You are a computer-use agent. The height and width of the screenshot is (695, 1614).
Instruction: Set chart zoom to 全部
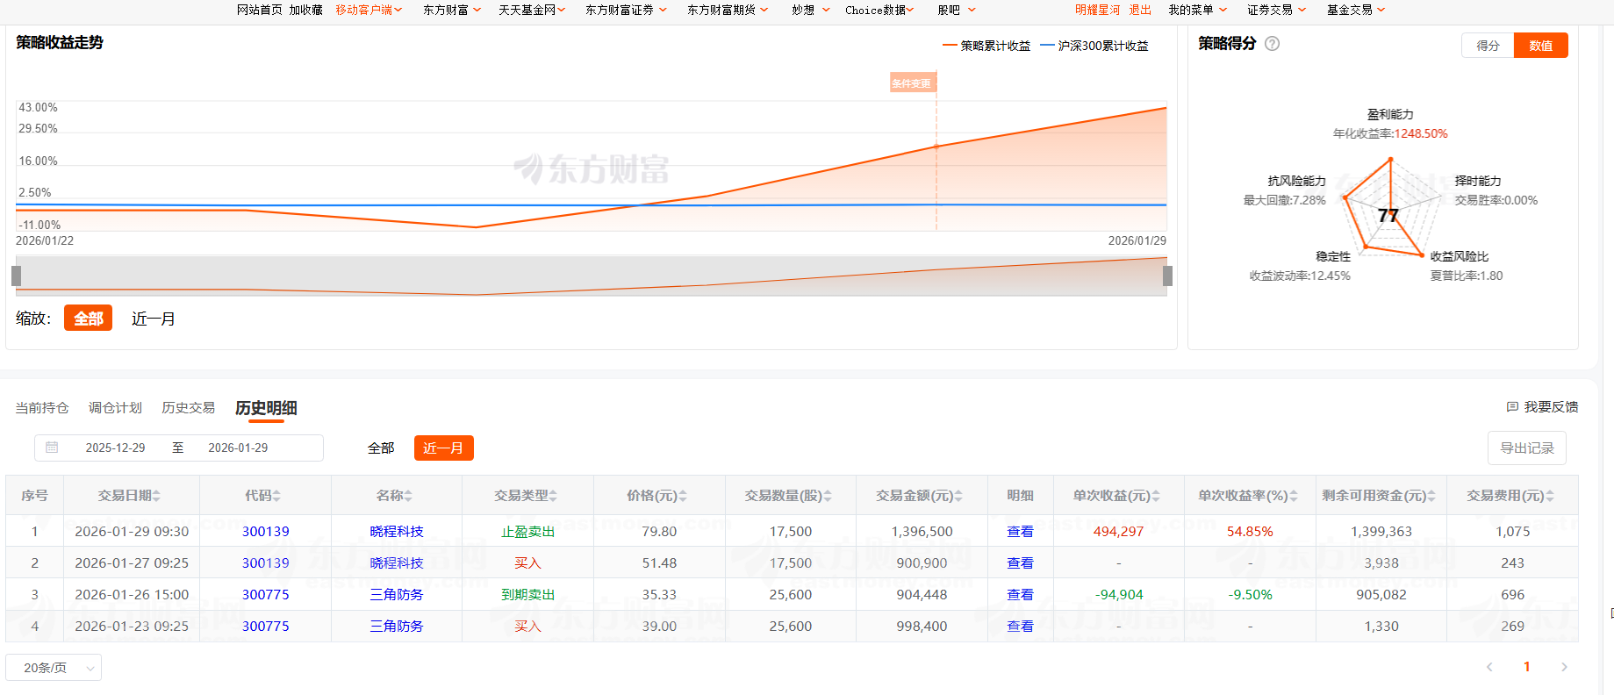[x=88, y=319]
